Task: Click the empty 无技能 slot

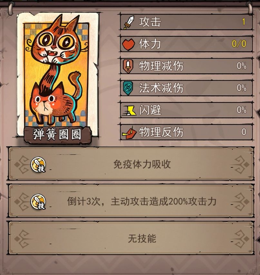Action: click(131, 238)
